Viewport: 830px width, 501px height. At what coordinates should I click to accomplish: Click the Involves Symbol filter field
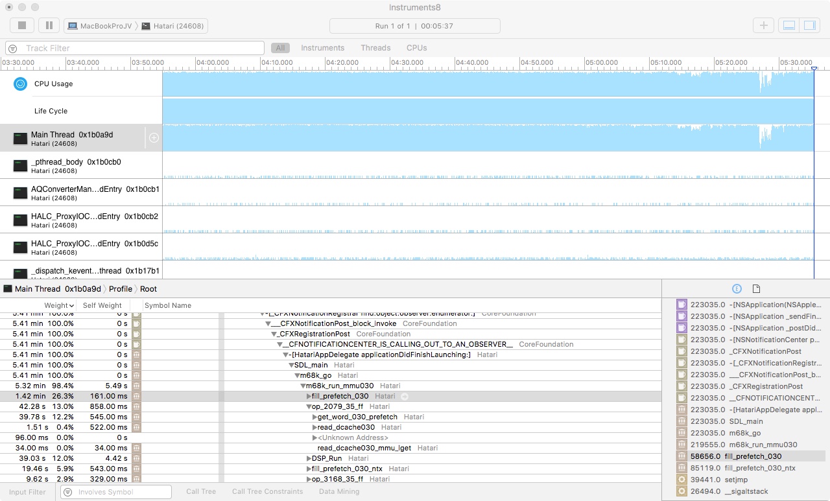[x=116, y=492]
